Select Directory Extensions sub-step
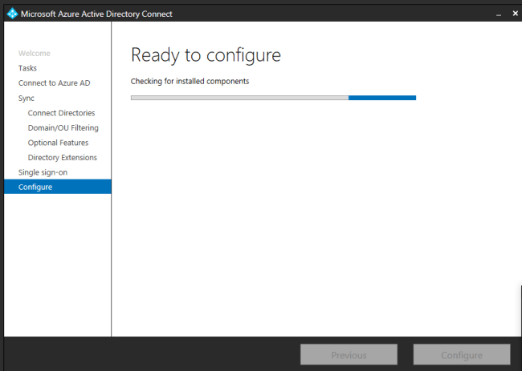The image size is (522, 371). 63,157
